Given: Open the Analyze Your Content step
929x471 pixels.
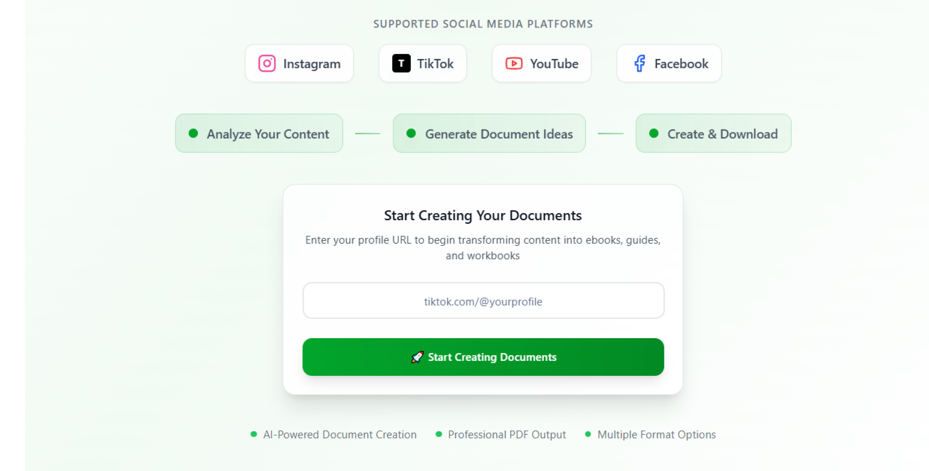Looking at the screenshot, I should coord(259,133).
